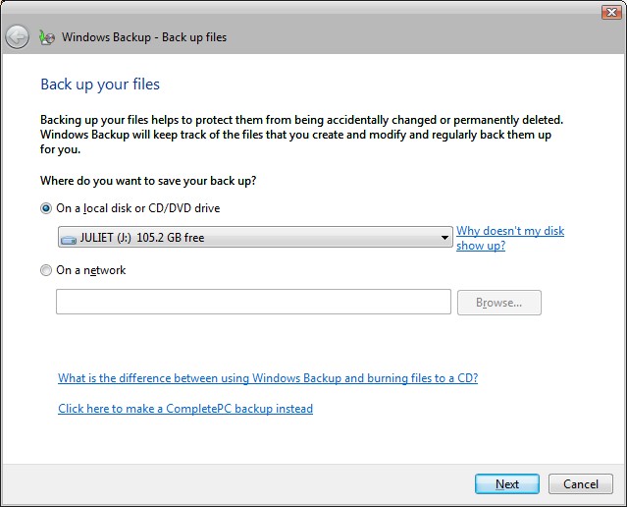
Task: Click the 'Where do you want to save' question
Action: [x=155, y=181]
